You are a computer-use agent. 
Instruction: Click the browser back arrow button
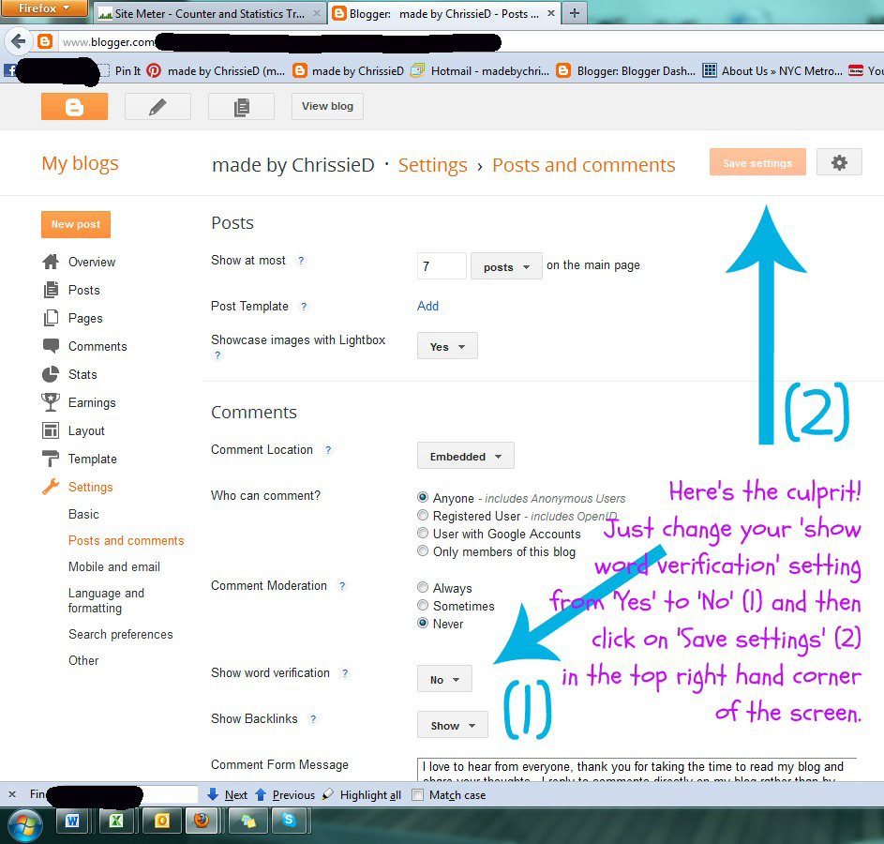(18, 41)
